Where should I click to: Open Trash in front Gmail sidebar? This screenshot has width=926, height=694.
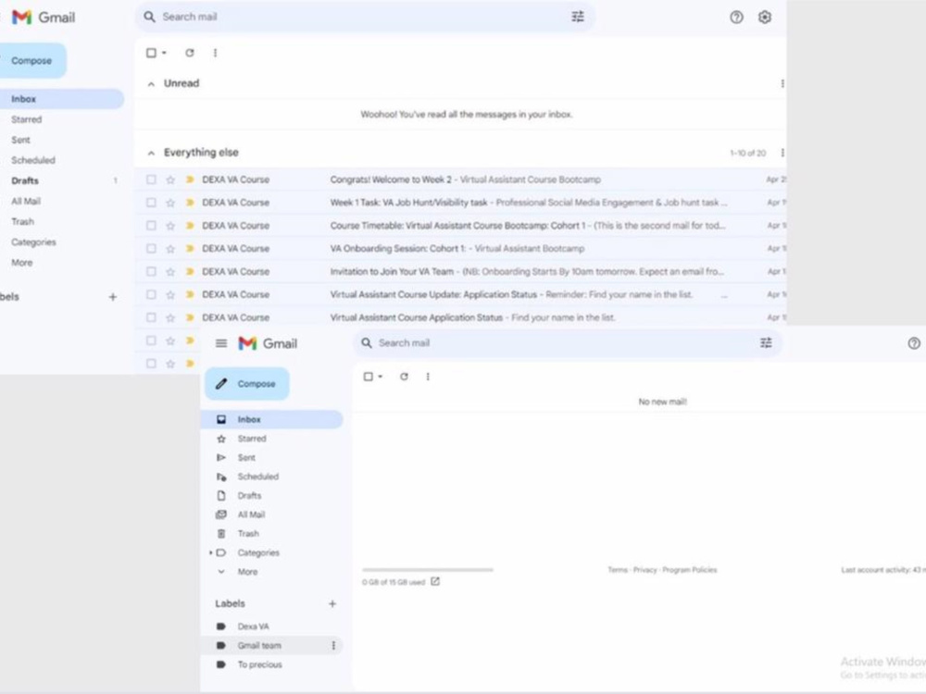click(248, 534)
